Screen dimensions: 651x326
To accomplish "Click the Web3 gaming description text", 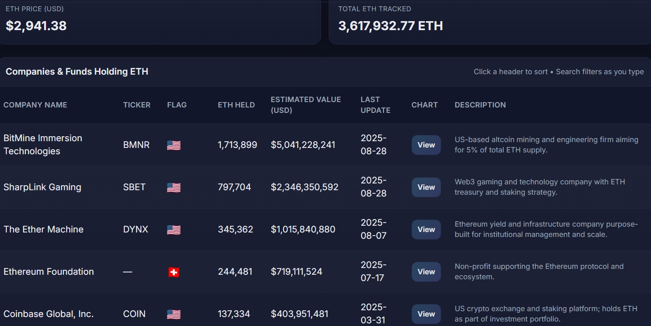I will [540, 187].
